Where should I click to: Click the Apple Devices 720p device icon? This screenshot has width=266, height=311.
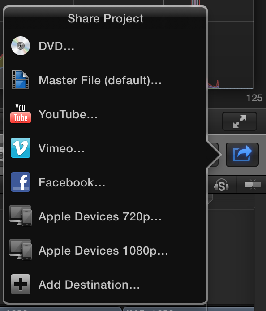point(21,216)
